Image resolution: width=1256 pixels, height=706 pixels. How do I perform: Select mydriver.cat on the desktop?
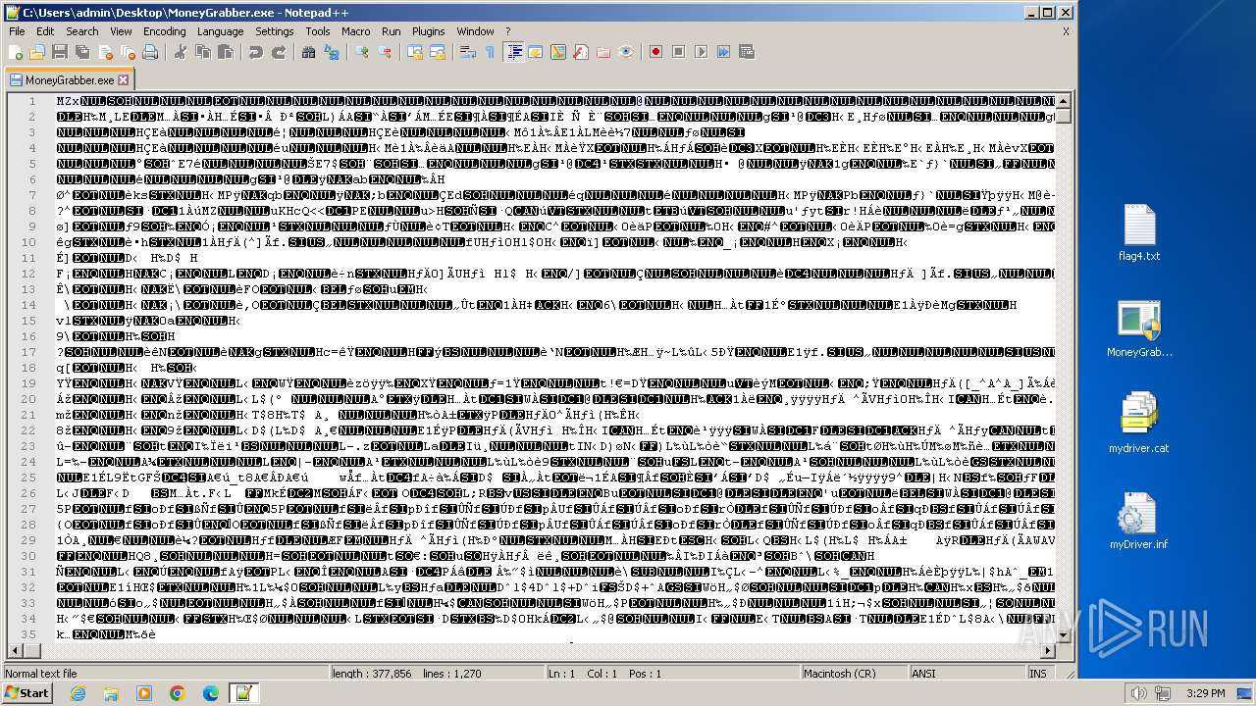pos(1138,424)
